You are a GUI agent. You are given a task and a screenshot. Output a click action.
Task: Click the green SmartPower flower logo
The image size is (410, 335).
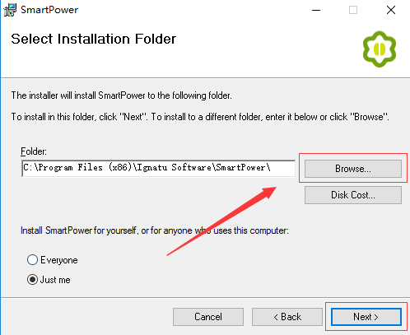pos(380,49)
